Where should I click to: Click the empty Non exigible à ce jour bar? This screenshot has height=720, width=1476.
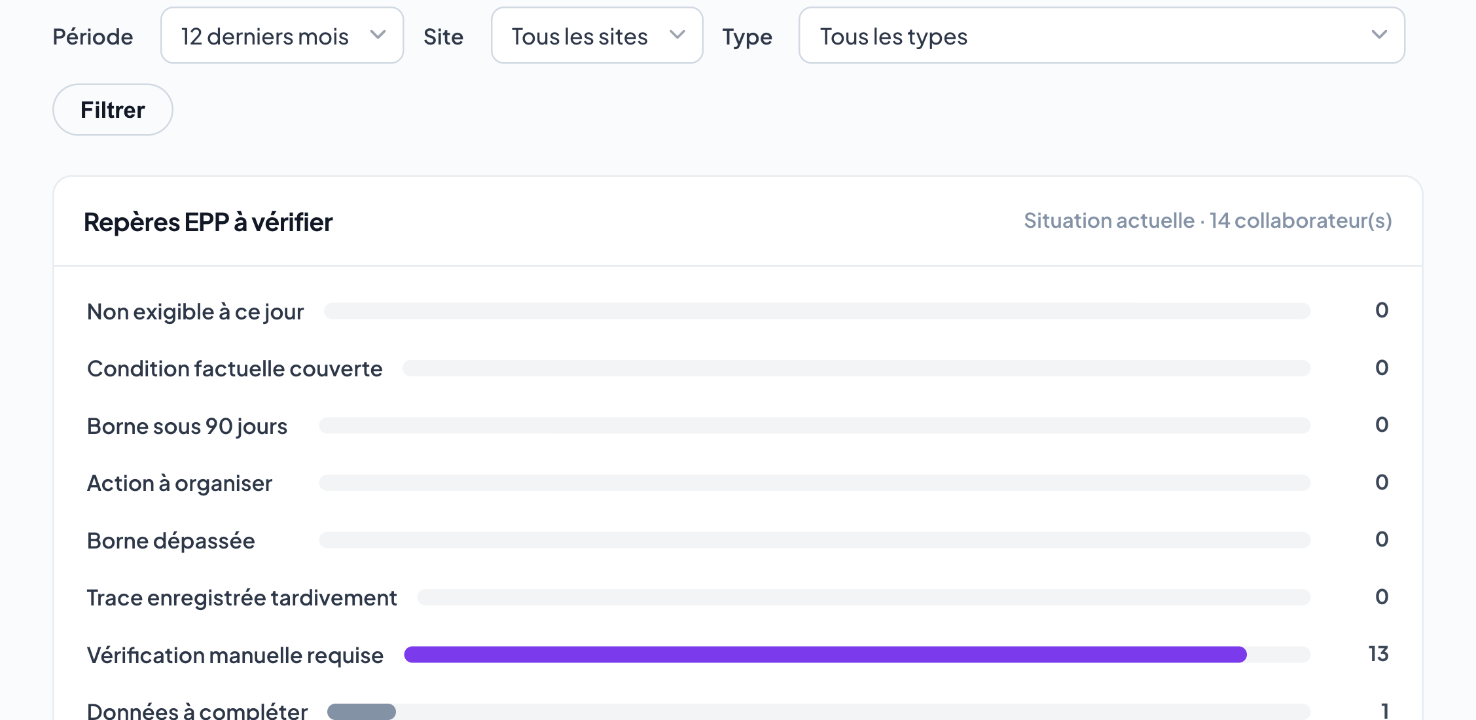(817, 311)
